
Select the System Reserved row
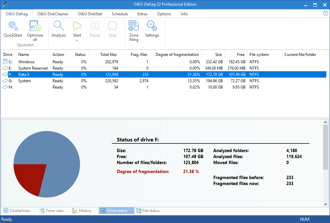[164, 68]
